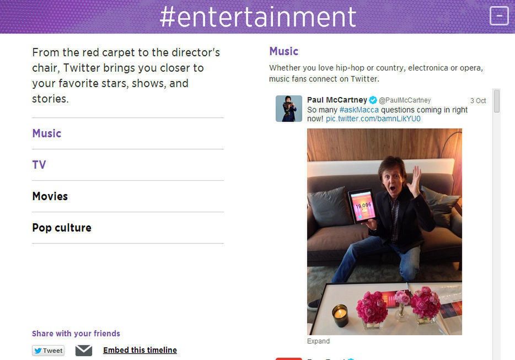
Task: Open the Movies category
Action: click(x=50, y=196)
